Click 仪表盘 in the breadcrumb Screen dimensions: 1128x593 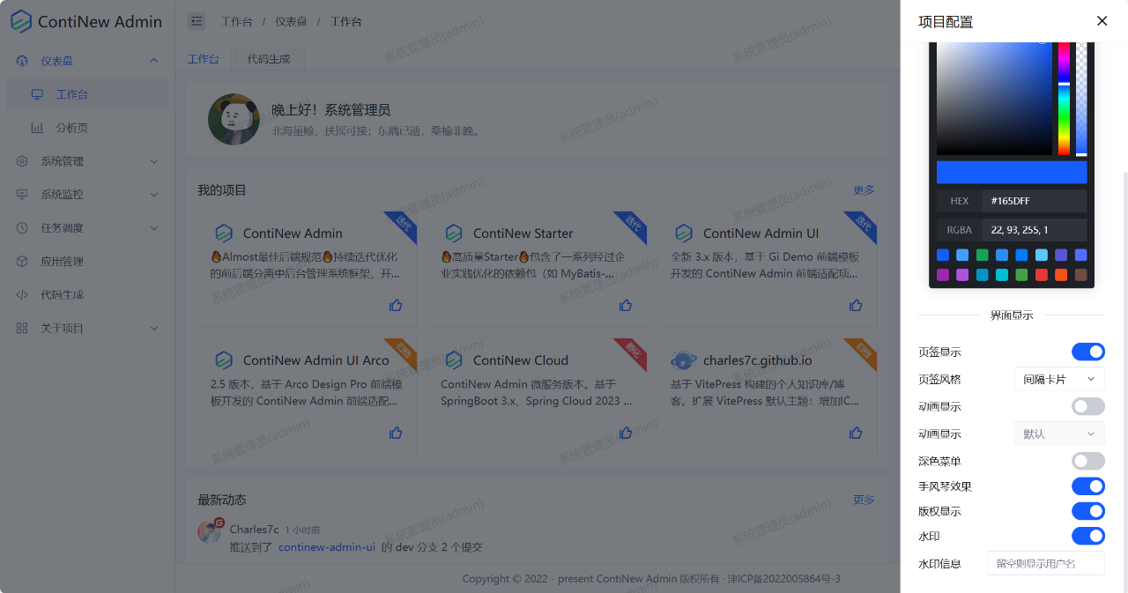pos(290,22)
